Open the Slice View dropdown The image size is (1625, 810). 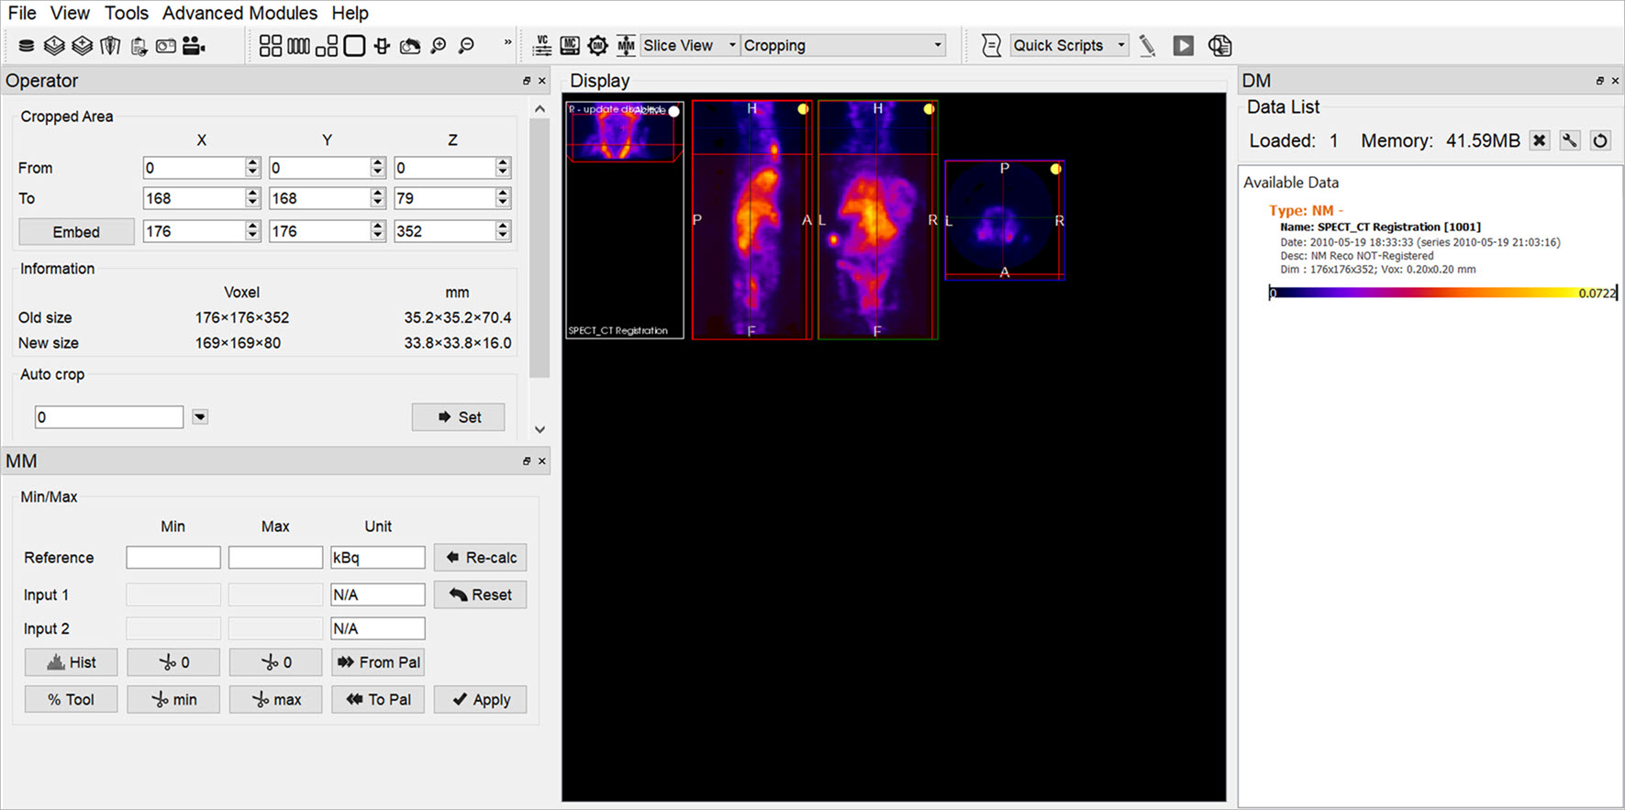[x=689, y=46]
